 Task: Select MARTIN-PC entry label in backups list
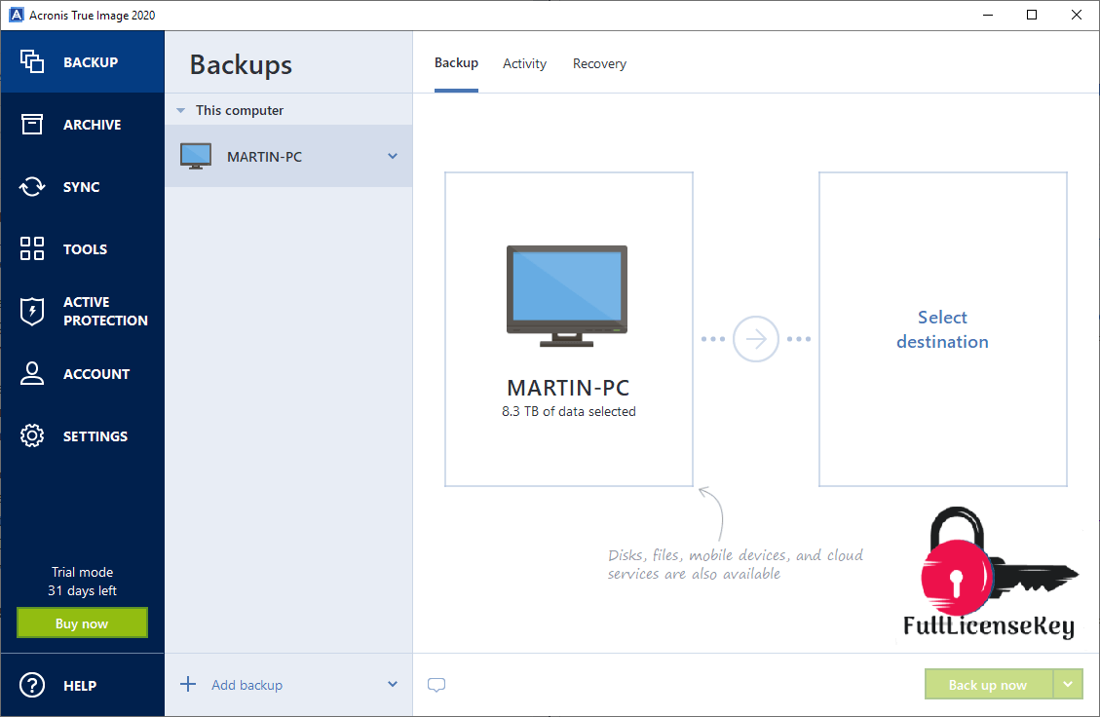coord(264,157)
